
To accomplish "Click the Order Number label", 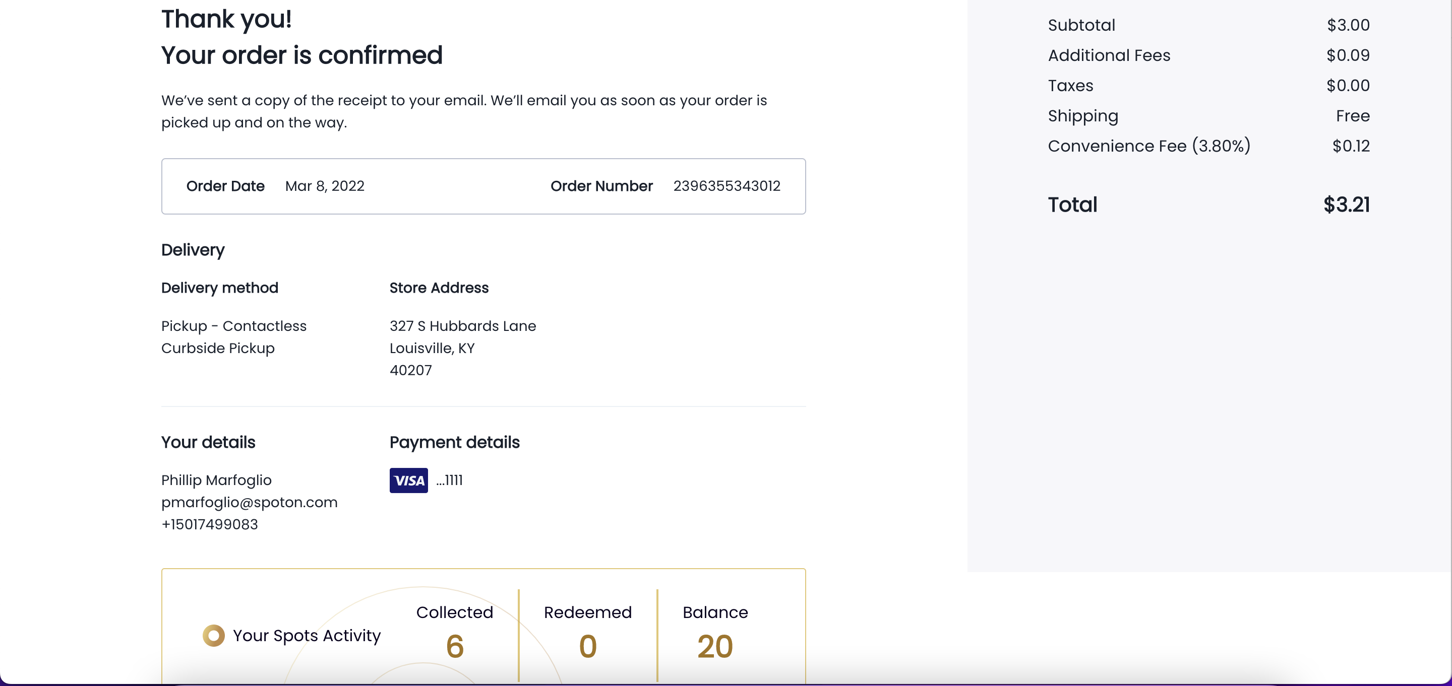I will click(x=601, y=186).
